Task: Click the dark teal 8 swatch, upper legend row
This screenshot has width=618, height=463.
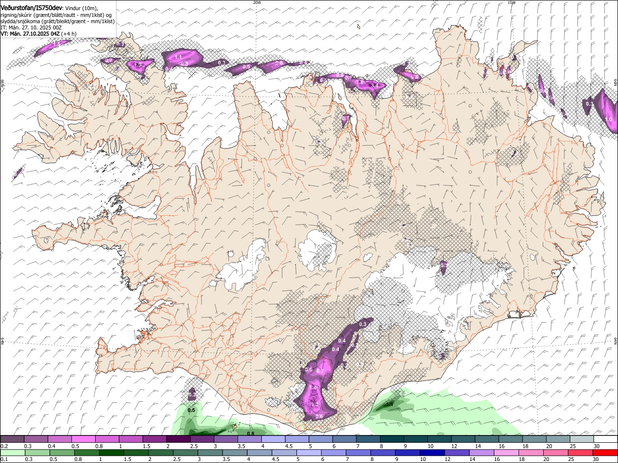Action: pos(392,439)
